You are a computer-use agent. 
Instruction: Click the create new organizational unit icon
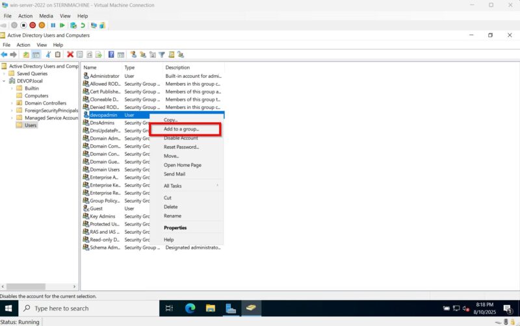click(x=153, y=55)
